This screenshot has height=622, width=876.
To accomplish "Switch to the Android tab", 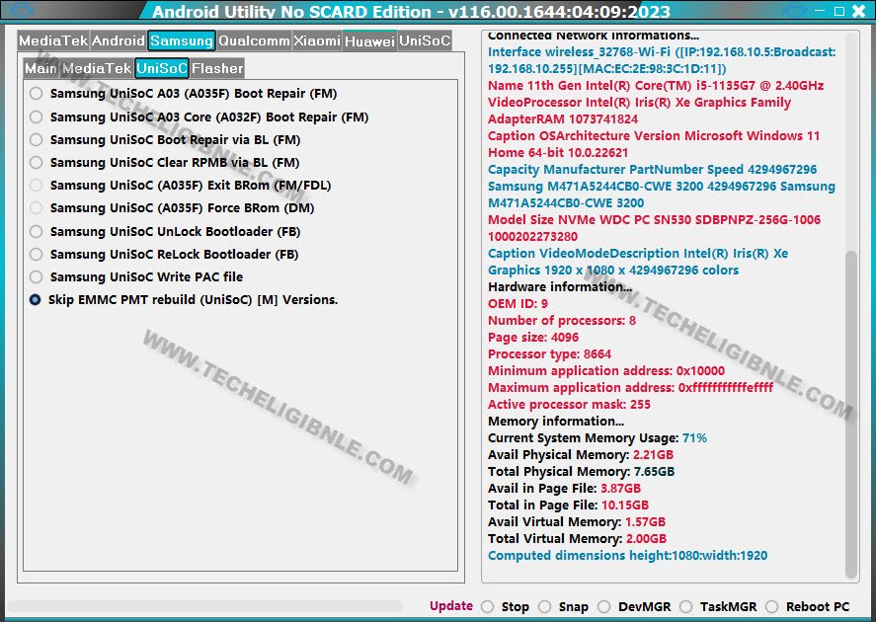I will (118, 40).
